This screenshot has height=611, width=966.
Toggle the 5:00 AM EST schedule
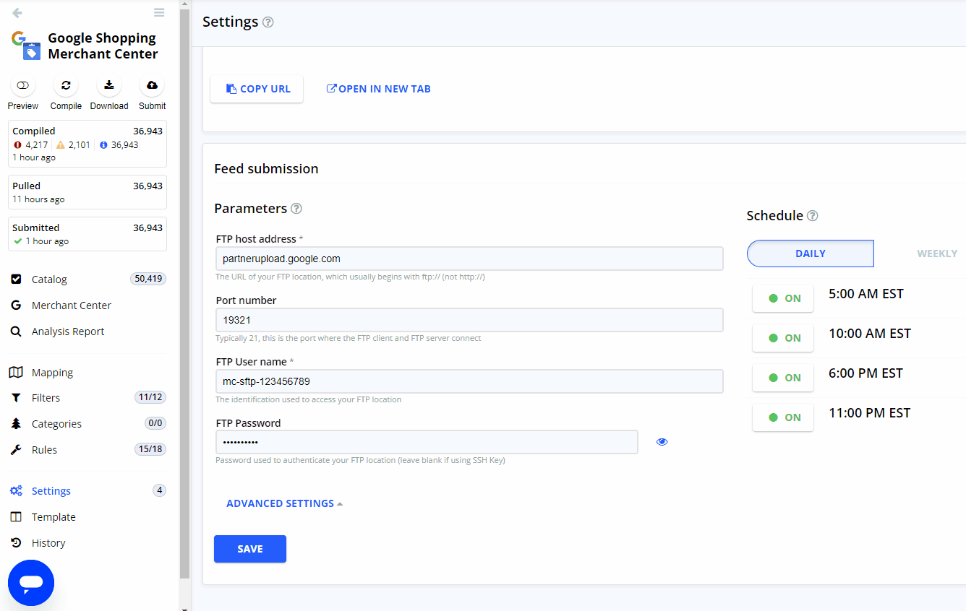[783, 298]
